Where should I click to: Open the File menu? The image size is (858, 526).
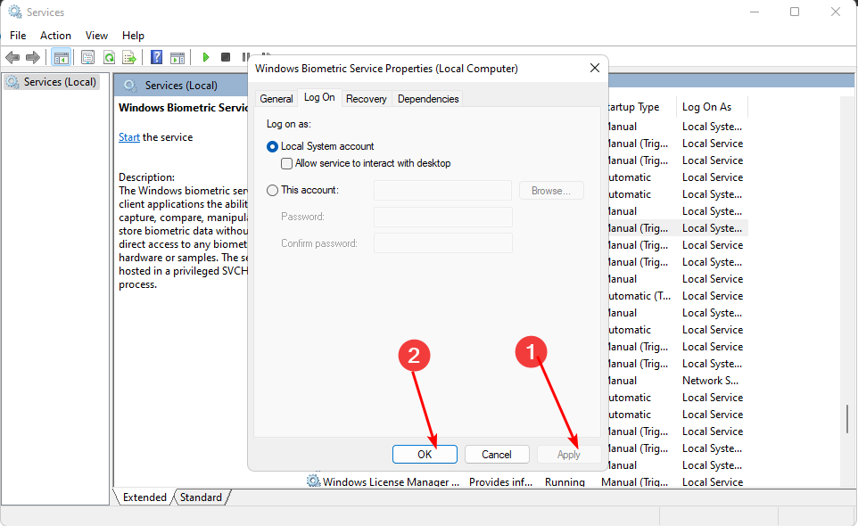(18, 36)
